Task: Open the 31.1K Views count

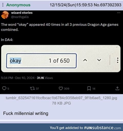Action: click(x=45, y=78)
